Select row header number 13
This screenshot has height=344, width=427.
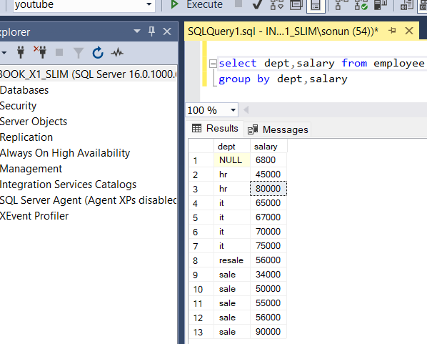(x=201, y=332)
